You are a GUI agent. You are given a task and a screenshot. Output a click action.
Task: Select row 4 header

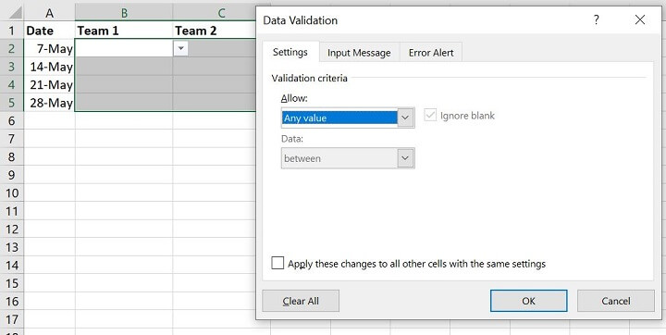click(11, 84)
